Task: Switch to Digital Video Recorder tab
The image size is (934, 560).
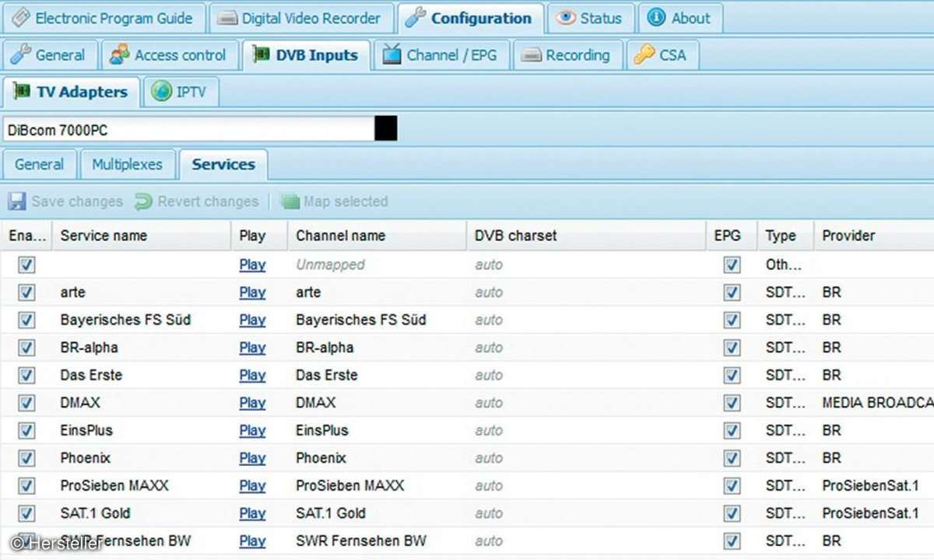Action: 300,18
